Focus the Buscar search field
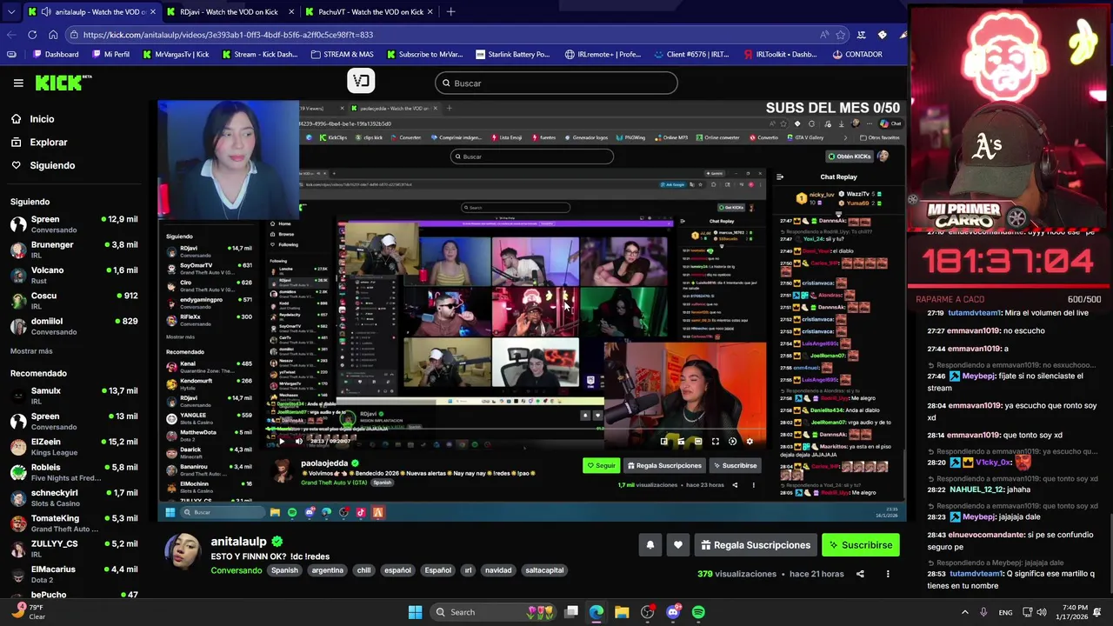 (x=556, y=83)
